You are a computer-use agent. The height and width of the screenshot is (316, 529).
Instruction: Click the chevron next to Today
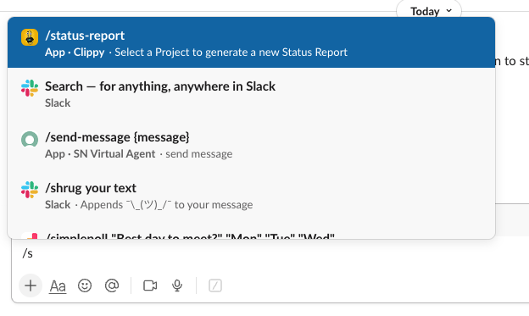448,11
